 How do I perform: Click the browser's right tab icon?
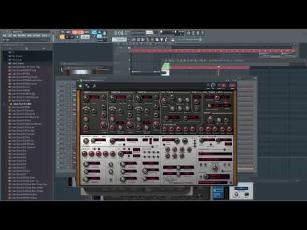43,49
